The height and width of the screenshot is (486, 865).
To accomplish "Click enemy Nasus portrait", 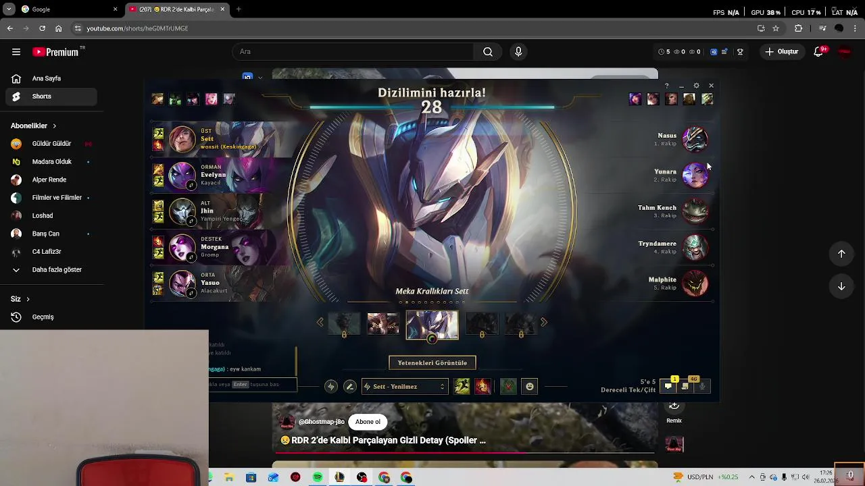I will (x=695, y=140).
